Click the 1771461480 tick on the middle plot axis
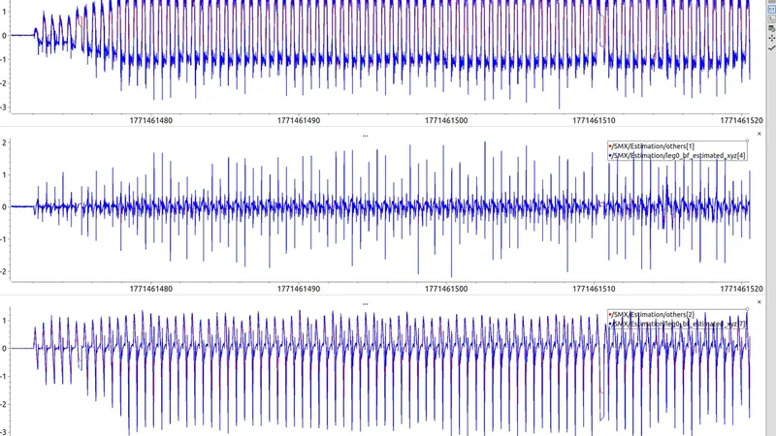 (x=150, y=288)
